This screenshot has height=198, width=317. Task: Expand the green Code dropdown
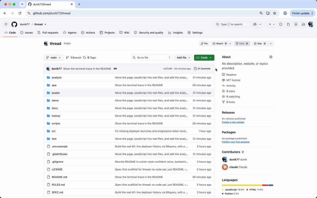(x=204, y=58)
